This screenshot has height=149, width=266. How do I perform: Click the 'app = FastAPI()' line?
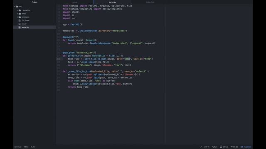[x=72, y=24]
